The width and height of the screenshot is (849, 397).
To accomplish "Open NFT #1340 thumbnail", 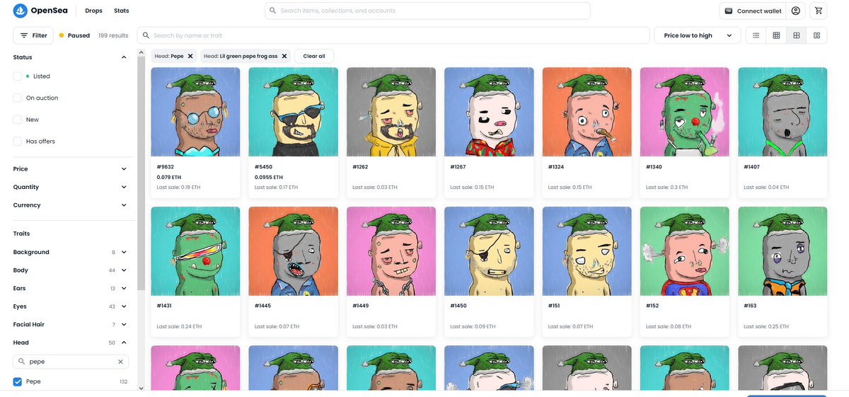I will click(685, 112).
